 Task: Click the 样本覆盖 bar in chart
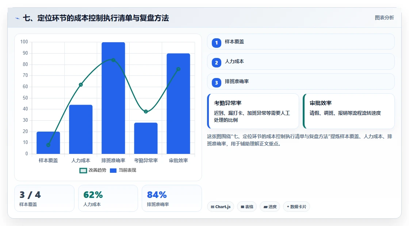coord(48,143)
